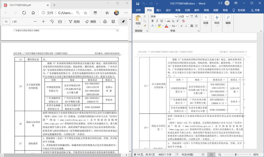
Task: Clear all formatting with eraser icon
Action: click(184, 21)
